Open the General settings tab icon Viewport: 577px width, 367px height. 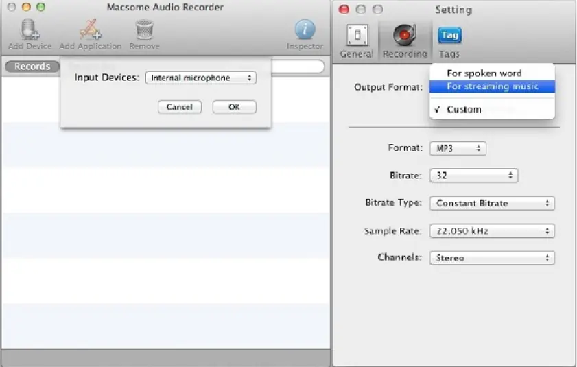357,36
